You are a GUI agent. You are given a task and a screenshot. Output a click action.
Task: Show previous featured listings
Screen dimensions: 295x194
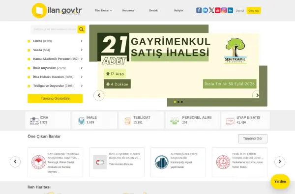coord(15,162)
